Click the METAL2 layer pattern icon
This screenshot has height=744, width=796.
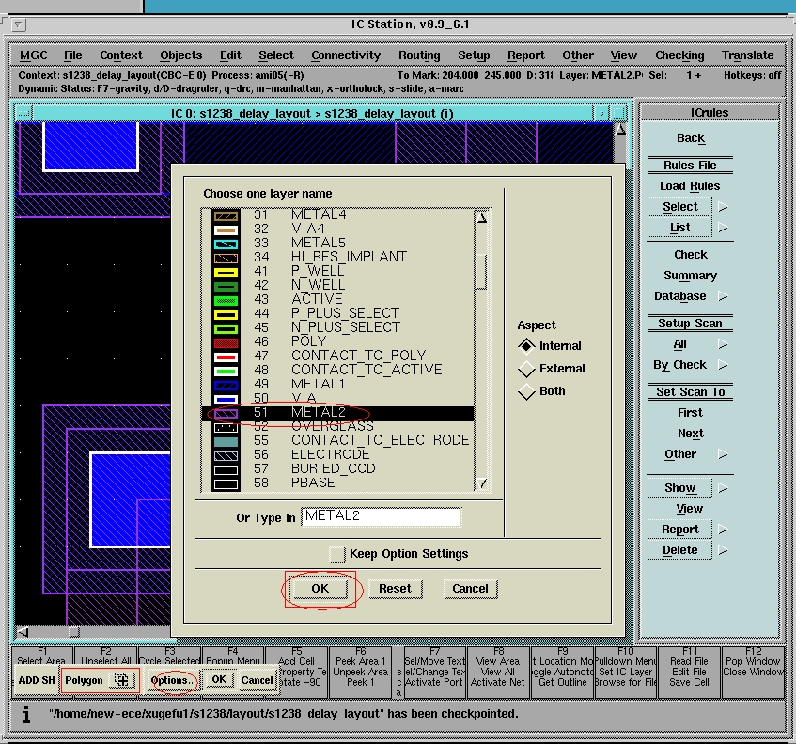[226, 412]
